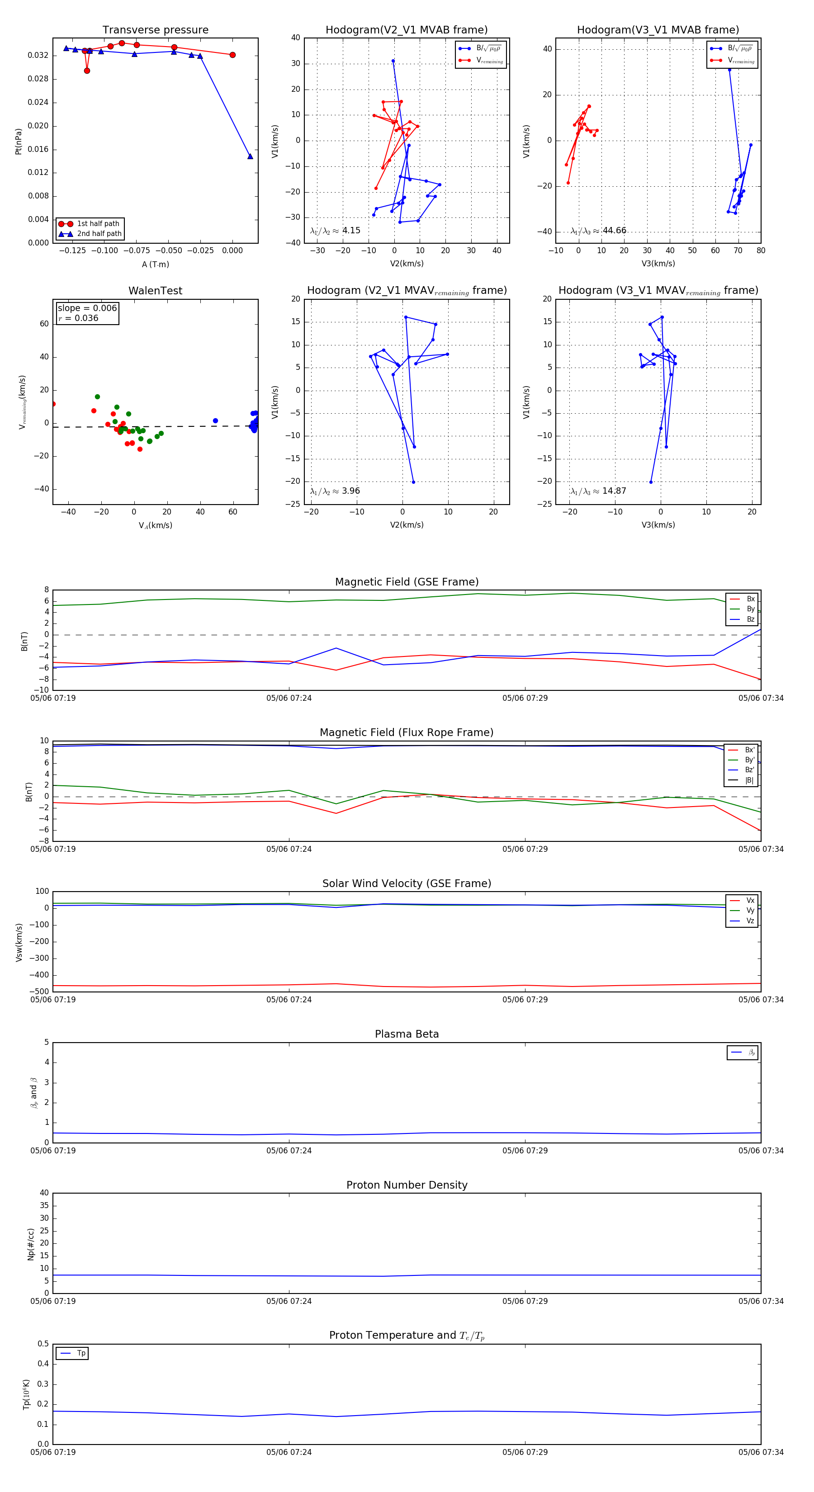Click the '05/06 07:24' tick under Plasma Beta plot

[x=289, y=1150]
